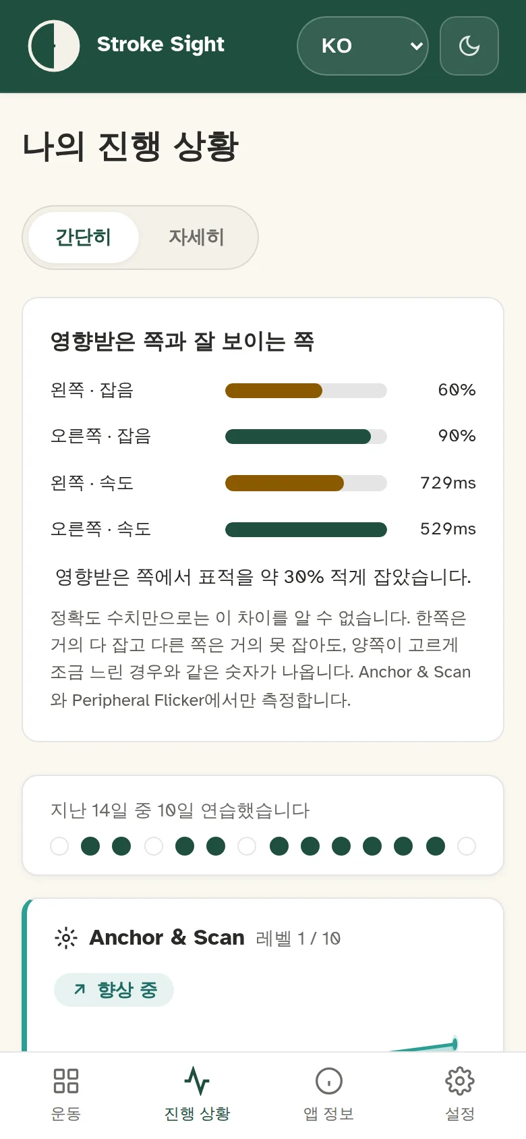This screenshot has width=526, height=1139.
Task: Click the 오른쪽 · 속도 529ms bar
Action: click(x=306, y=529)
